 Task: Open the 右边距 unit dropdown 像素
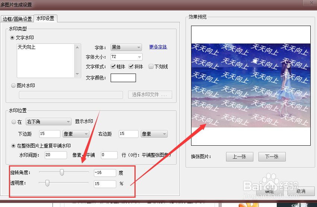[154, 134]
